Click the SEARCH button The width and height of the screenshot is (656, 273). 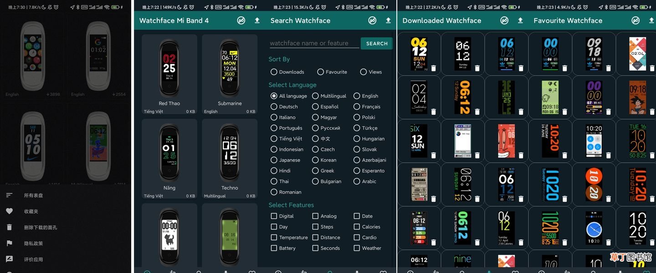pyautogui.click(x=377, y=43)
